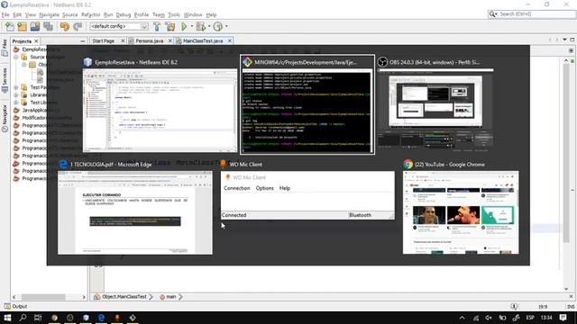Screen dimensions: 577x324
Task: Open the Refactor menu
Action: pyautogui.click(x=91, y=14)
